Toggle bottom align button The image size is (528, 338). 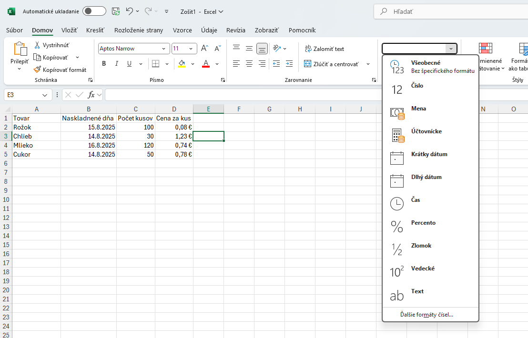(x=262, y=49)
